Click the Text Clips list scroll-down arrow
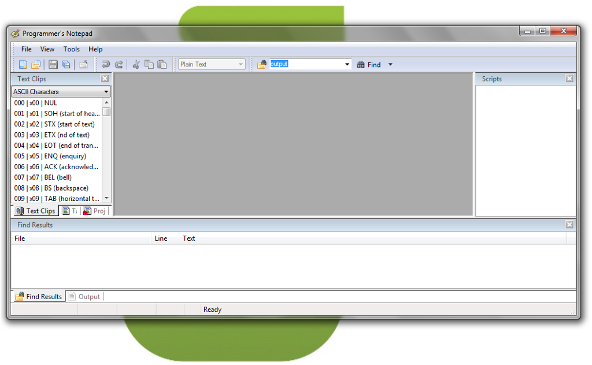The width and height of the screenshot is (592, 365). pyautogui.click(x=106, y=198)
